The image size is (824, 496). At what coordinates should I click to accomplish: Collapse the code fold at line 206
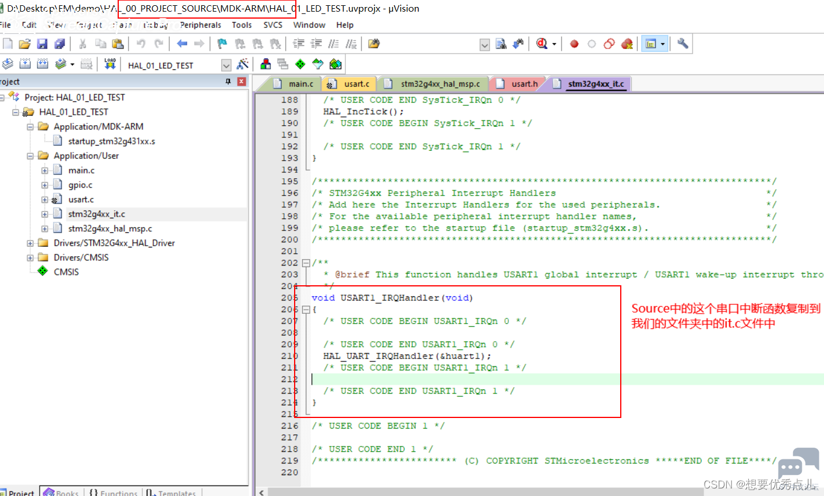(x=306, y=310)
